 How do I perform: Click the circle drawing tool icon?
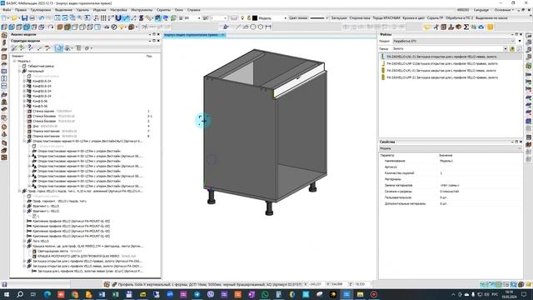coord(253,27)
